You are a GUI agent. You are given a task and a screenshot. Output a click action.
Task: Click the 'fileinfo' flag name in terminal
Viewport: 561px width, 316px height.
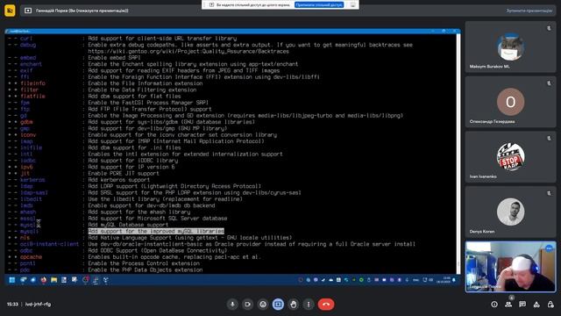(32, 83)
